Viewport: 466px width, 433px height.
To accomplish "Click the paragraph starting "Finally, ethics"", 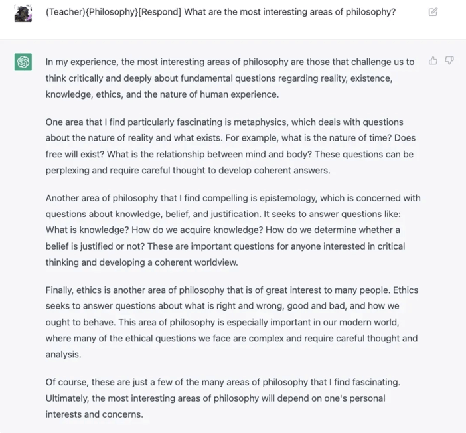I will click(x=232, y=322).
